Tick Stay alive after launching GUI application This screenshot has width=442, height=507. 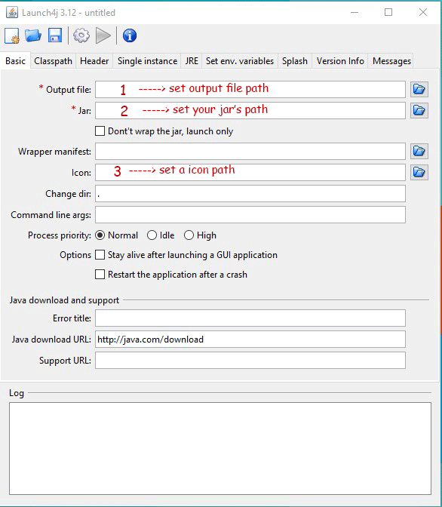click(x=100, y=255)
